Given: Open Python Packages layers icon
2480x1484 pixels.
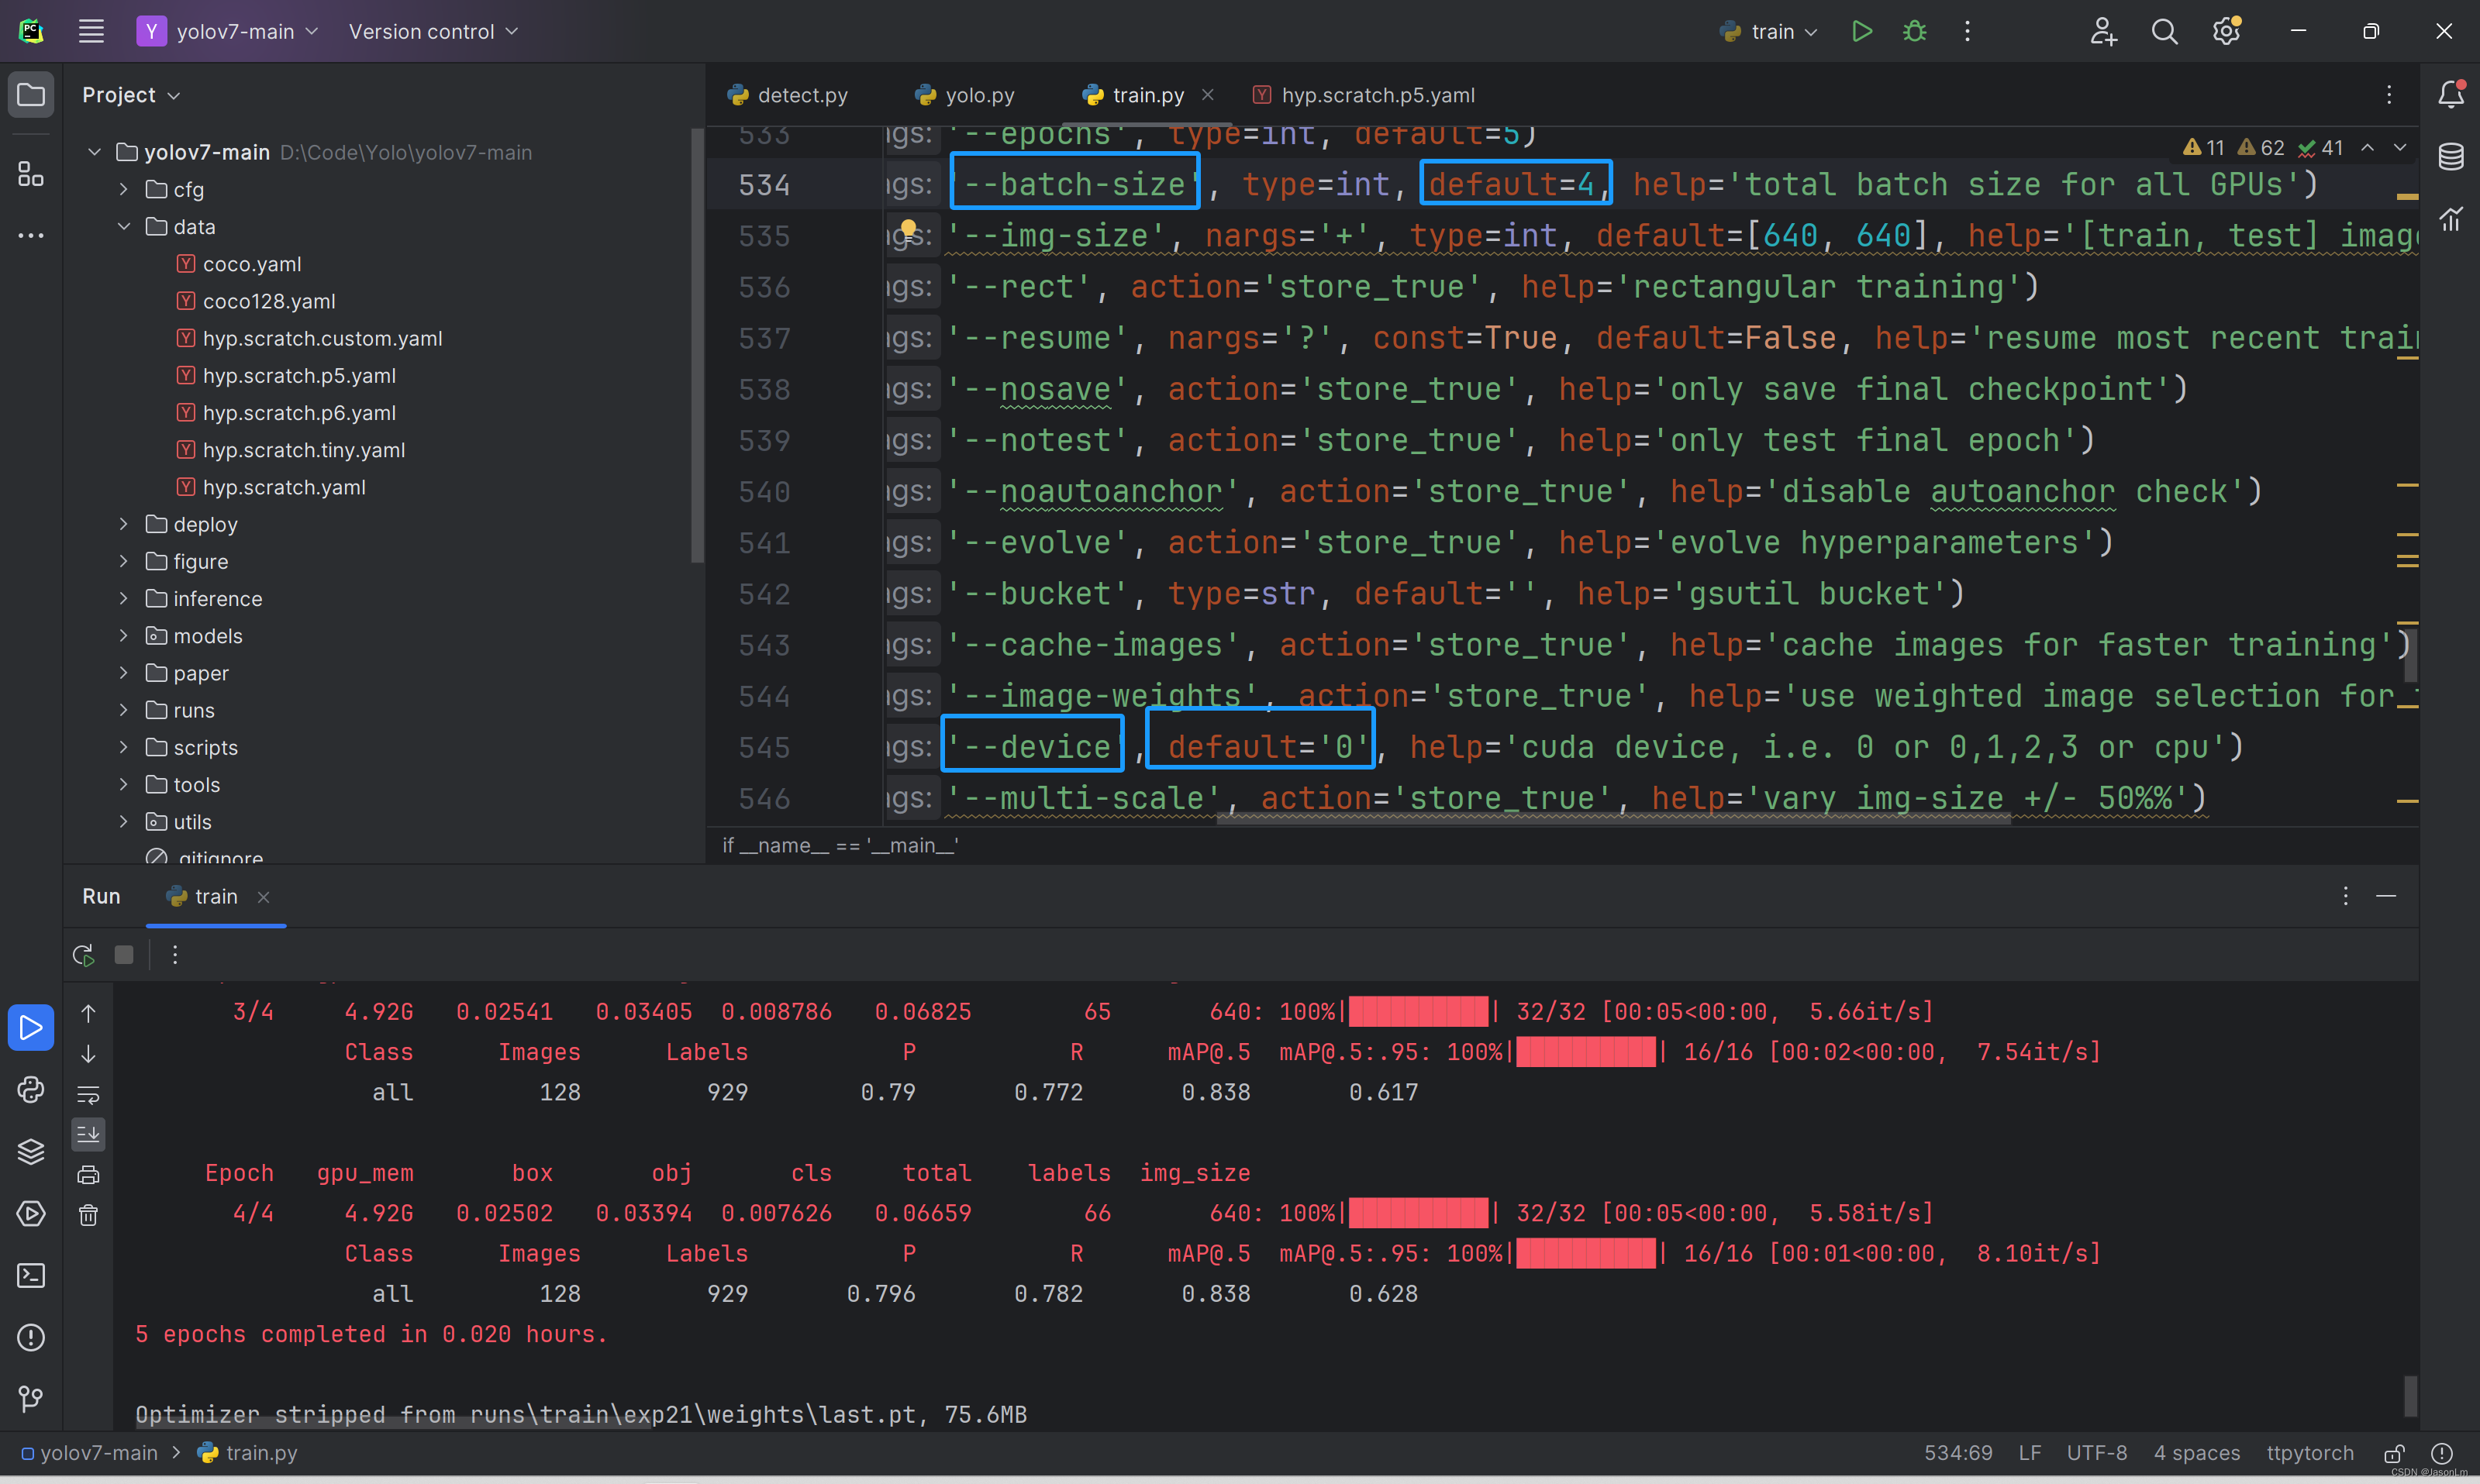Looking at the screenshot, I should coord(31,1151).
